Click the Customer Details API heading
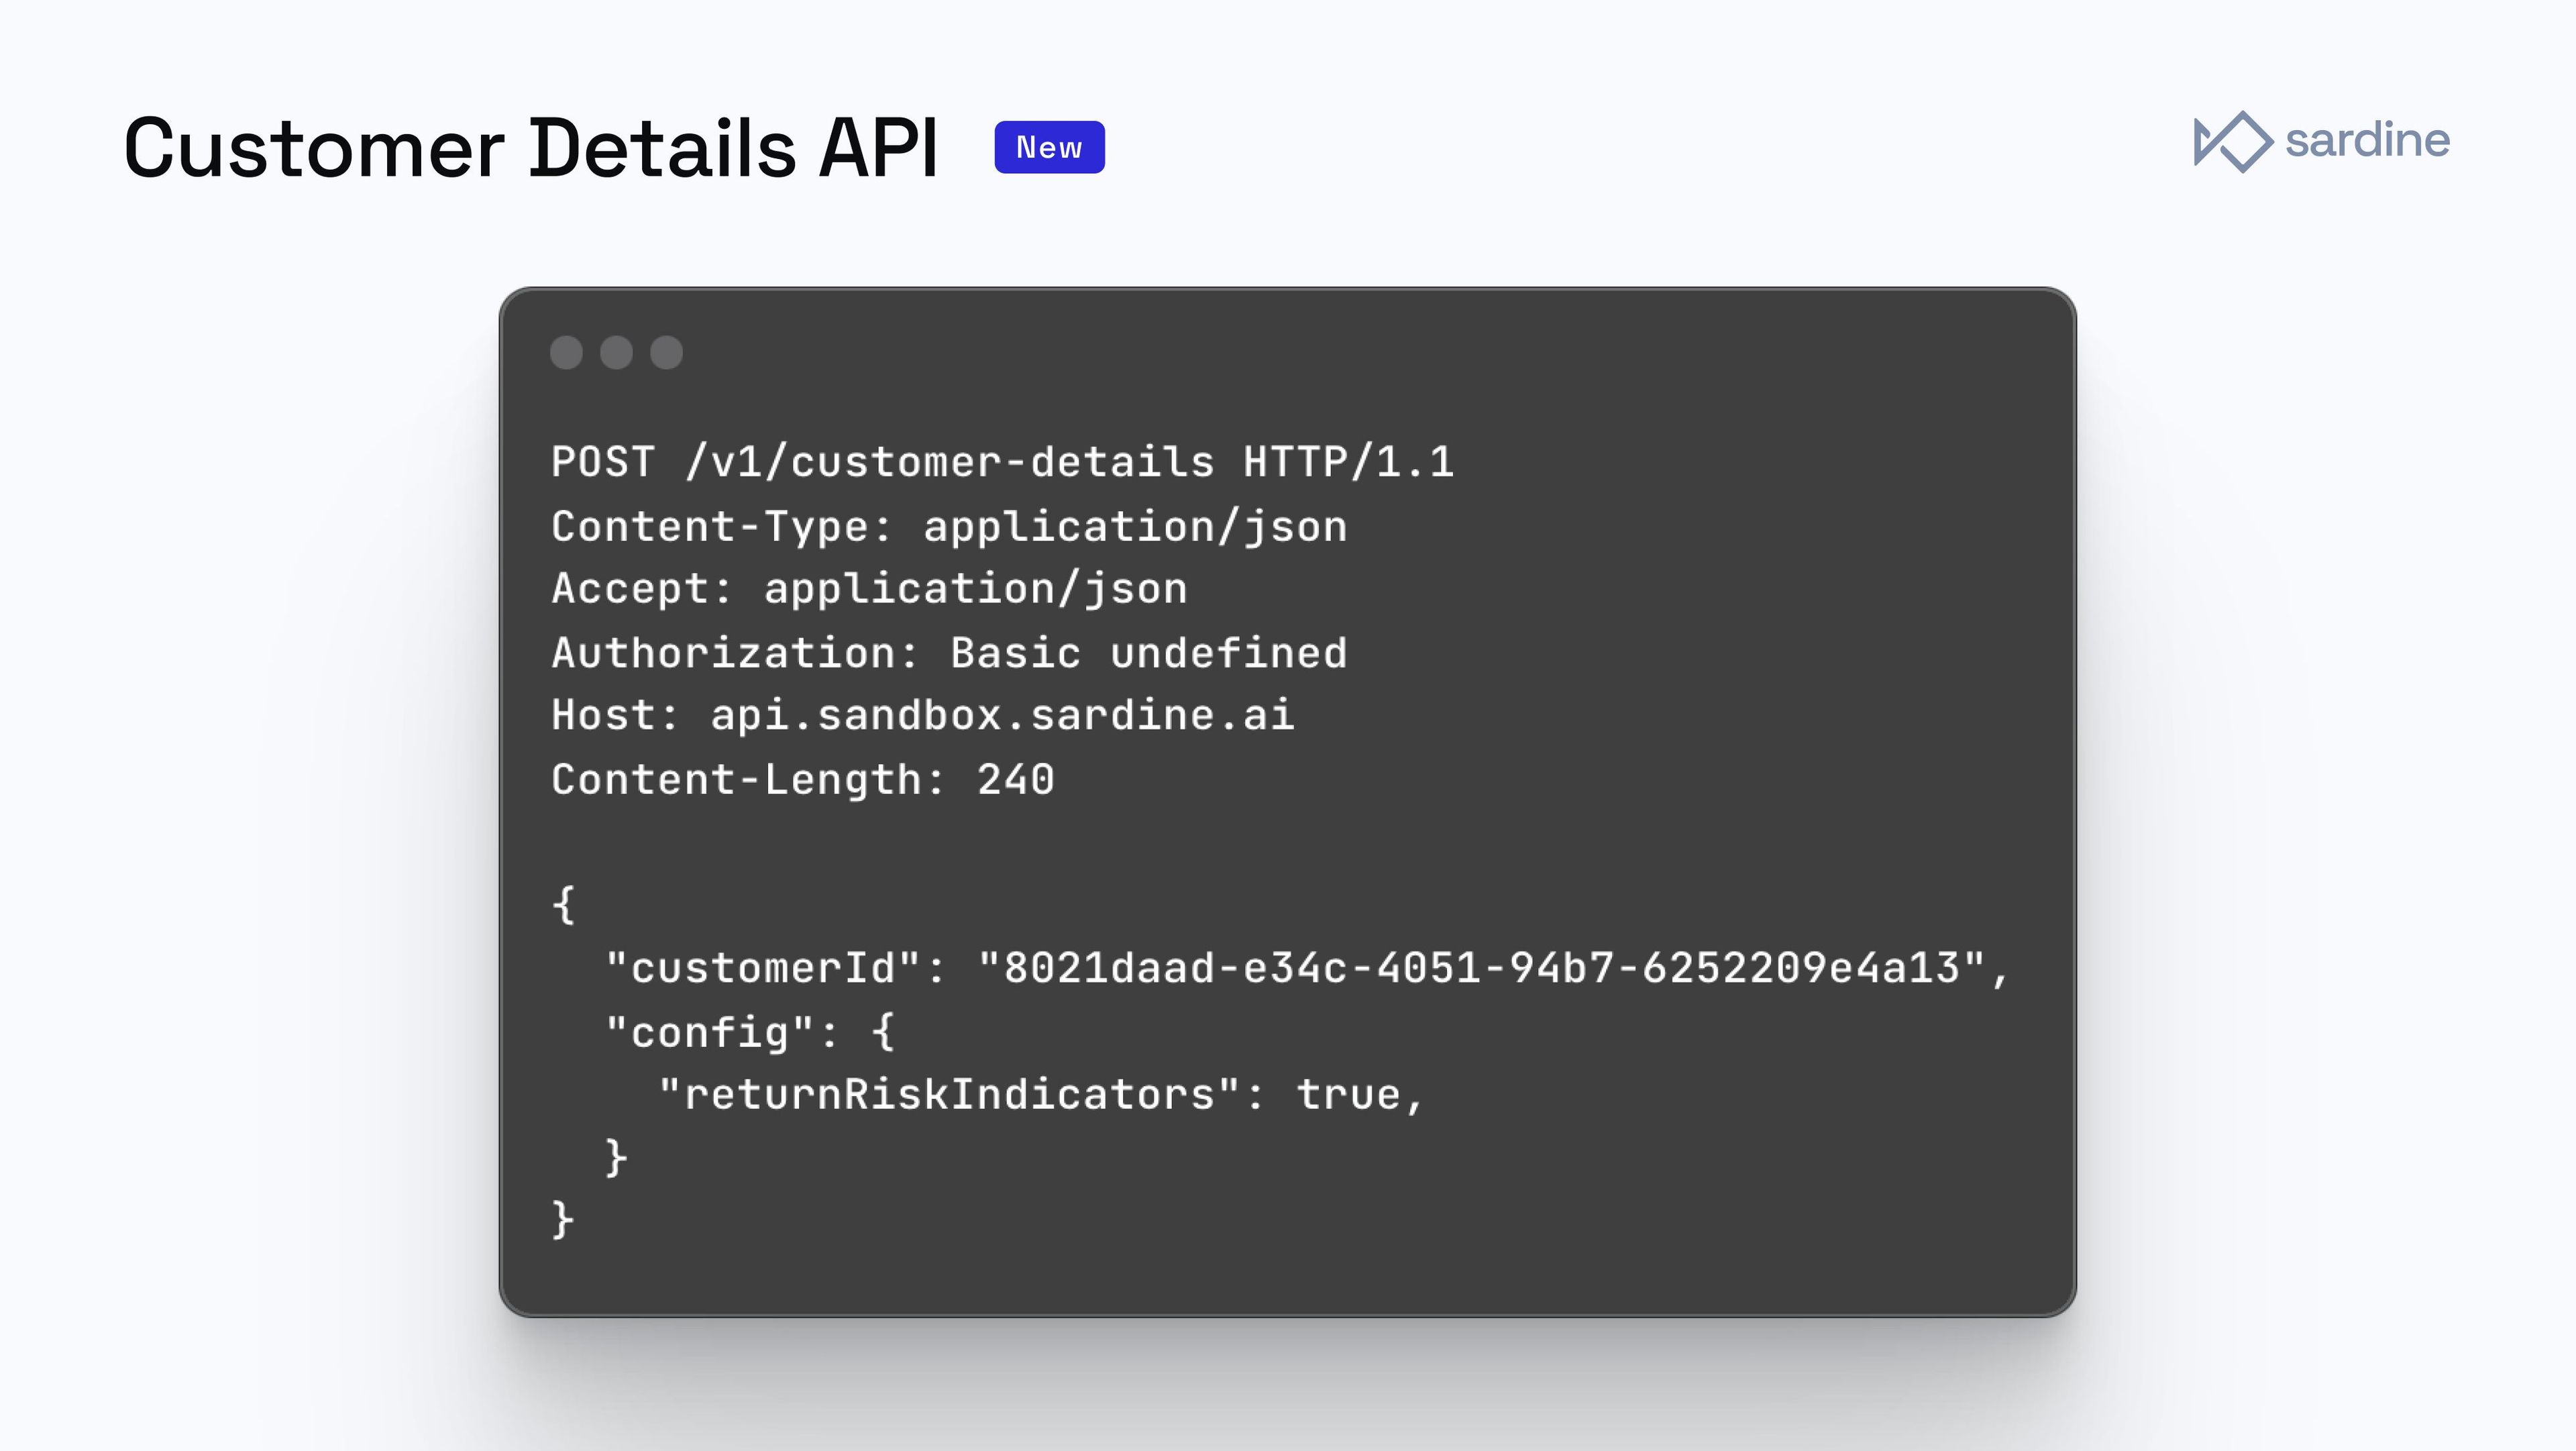Viewport: 2576px width, 1451px height. 531,148
